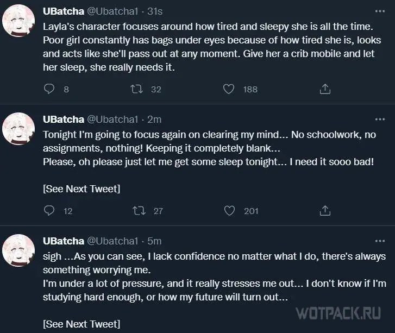The image size is (395, 333).
Task: Open the 31s timestamp of first tweet
Action: 155,11
